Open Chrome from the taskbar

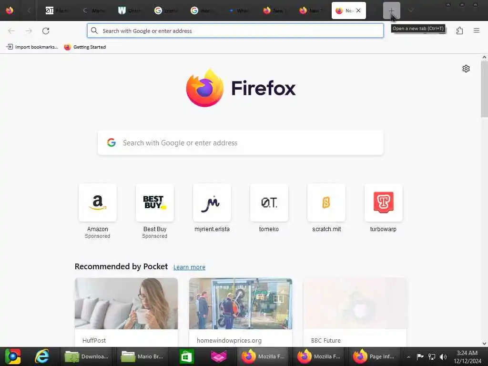click(13, 356)
